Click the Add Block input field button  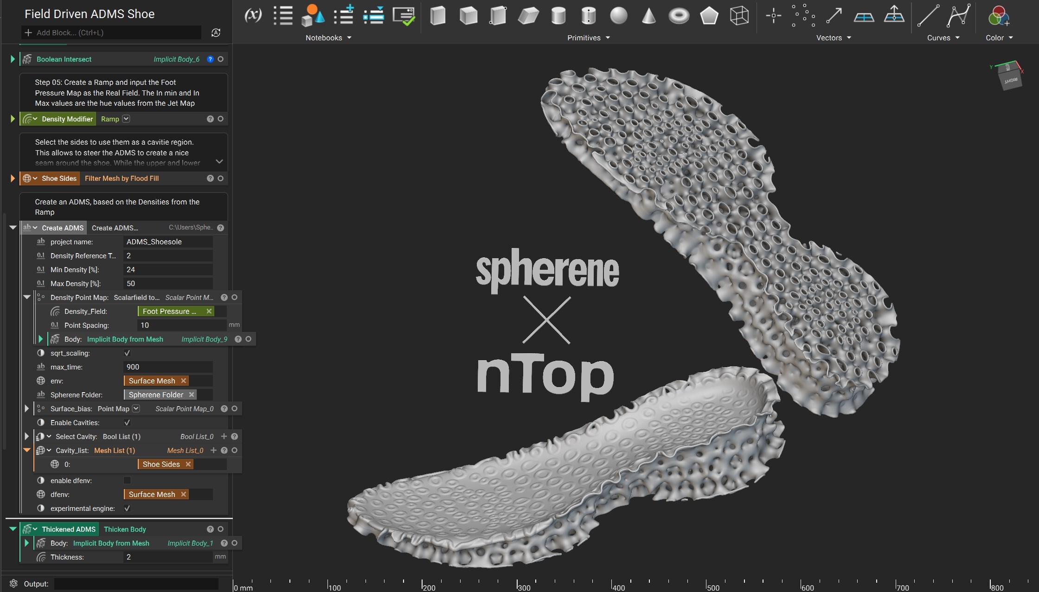[x=111, y=32]
